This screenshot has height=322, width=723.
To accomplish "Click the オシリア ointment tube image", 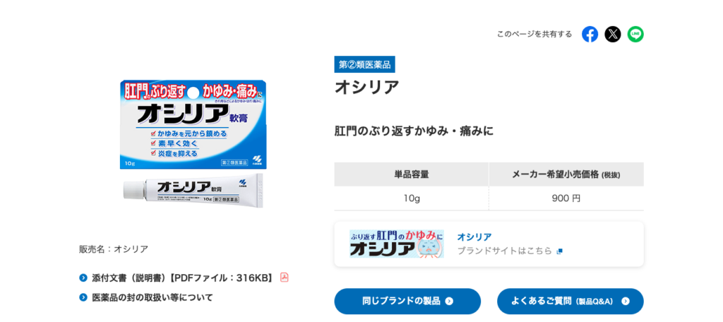I will pos(193,189).
